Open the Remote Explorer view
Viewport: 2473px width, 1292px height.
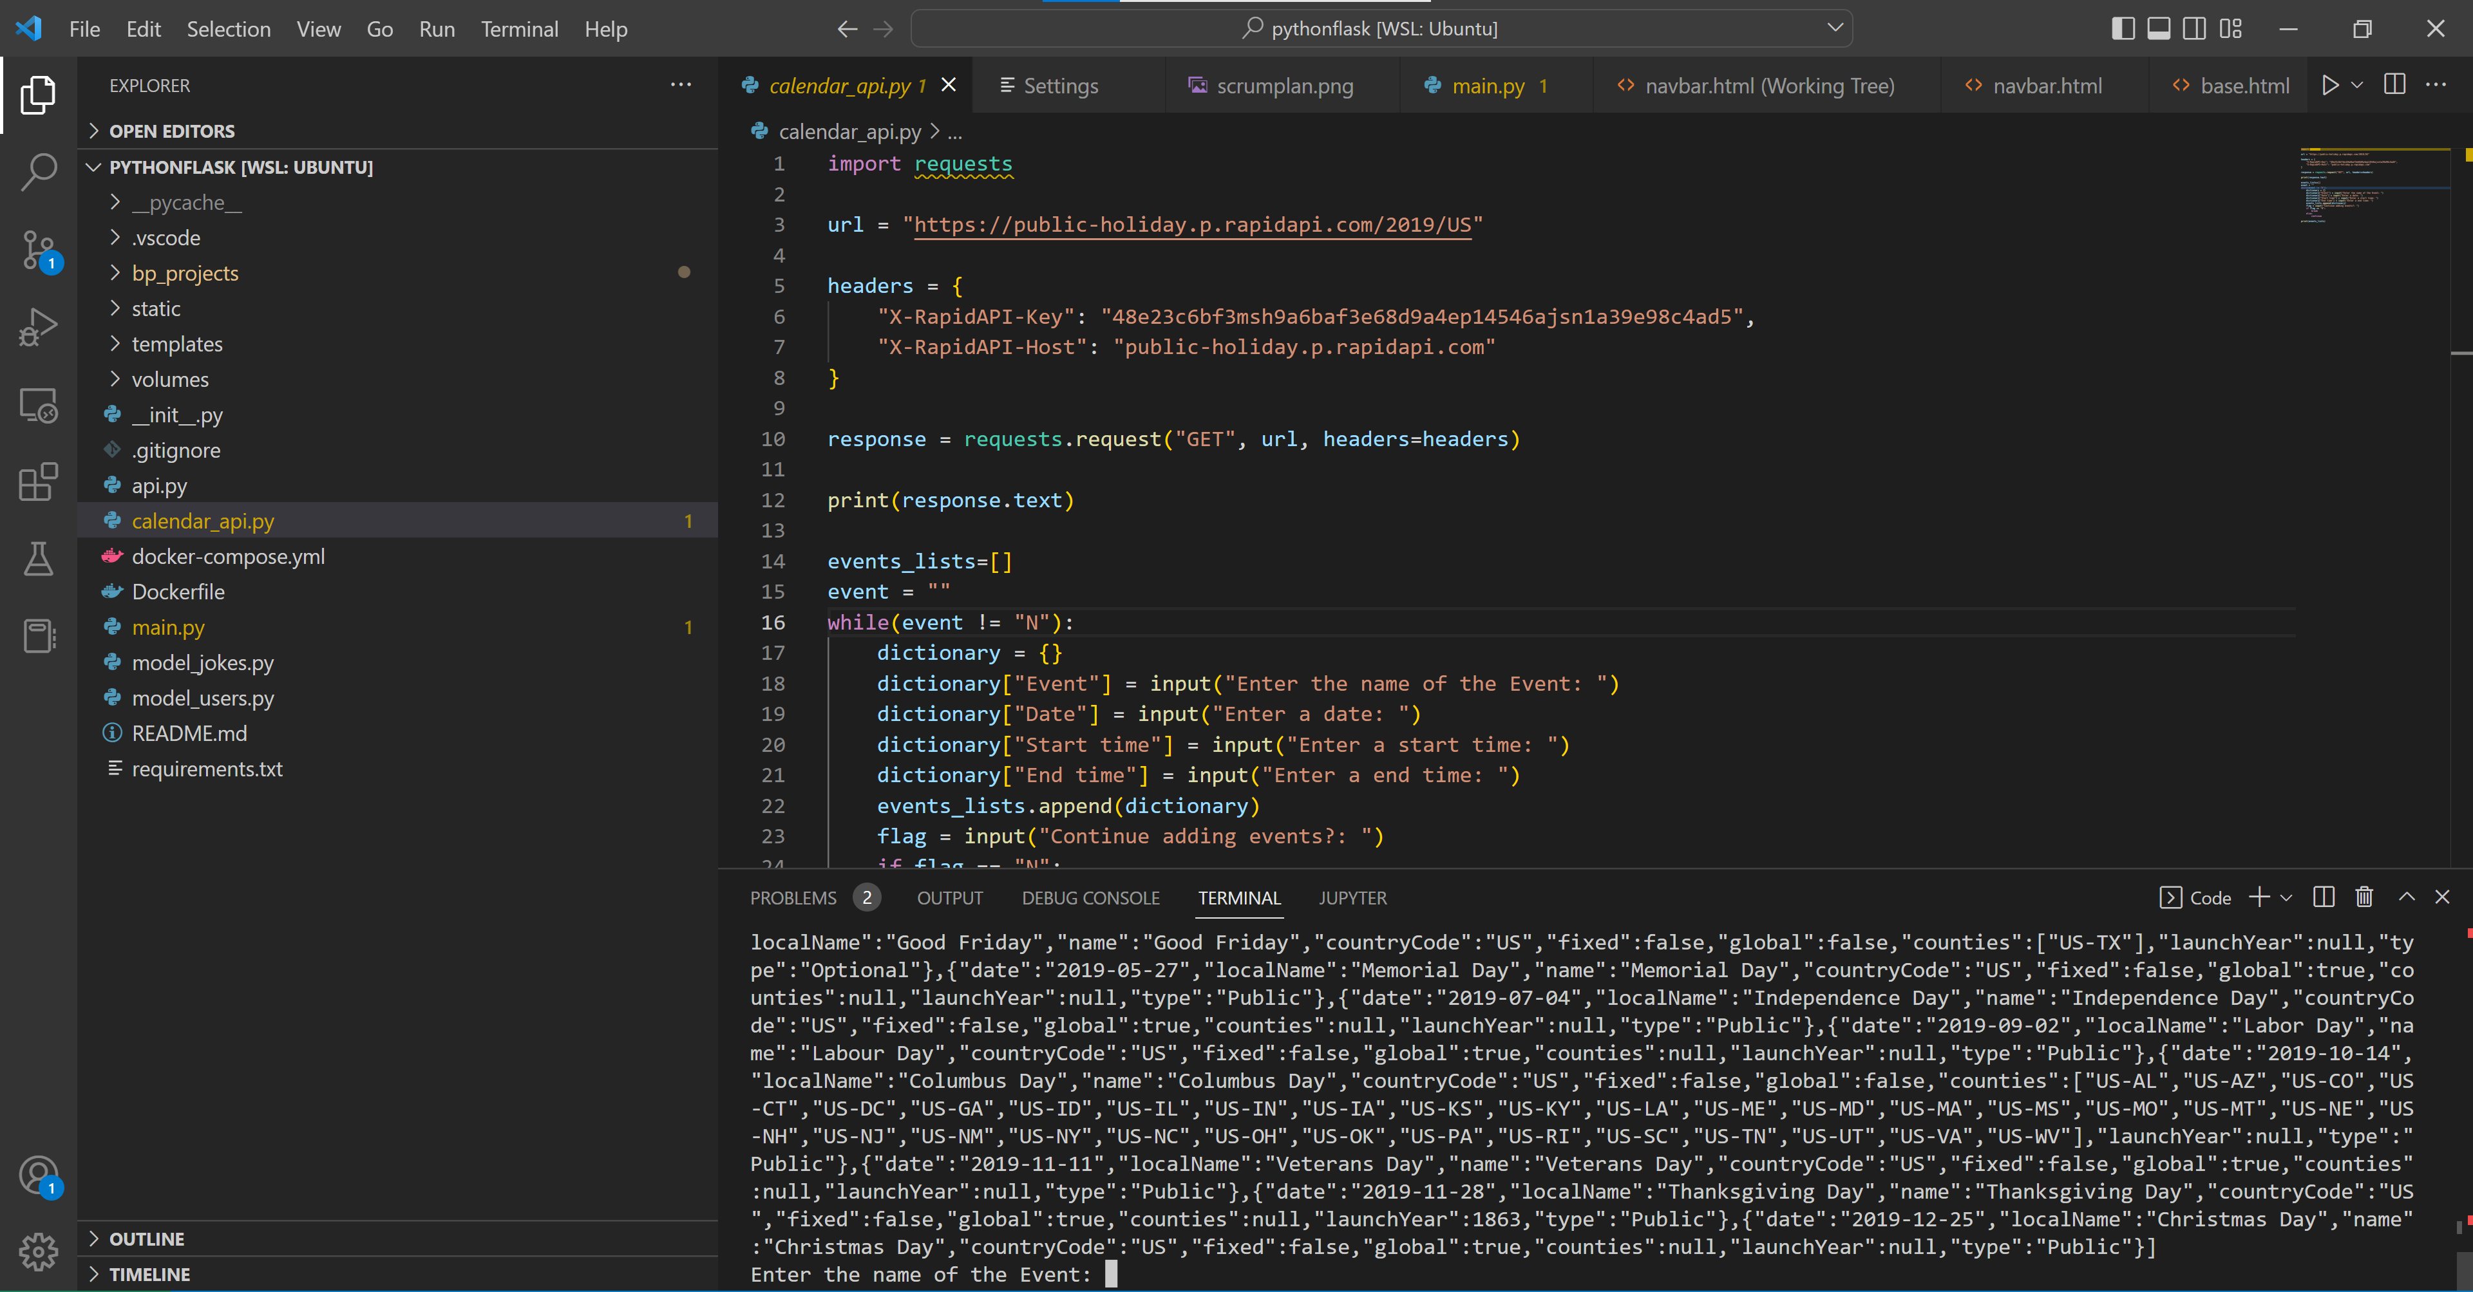point(37,404)
